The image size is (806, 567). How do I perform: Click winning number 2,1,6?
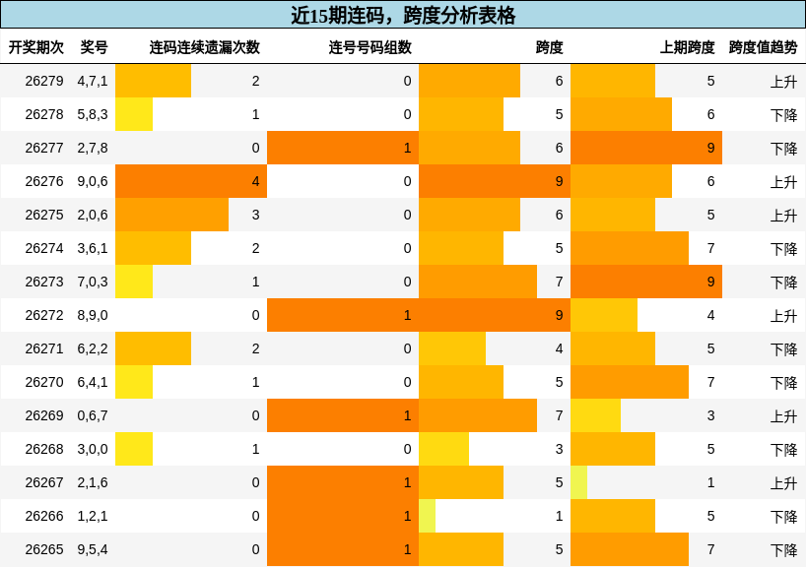93,482
